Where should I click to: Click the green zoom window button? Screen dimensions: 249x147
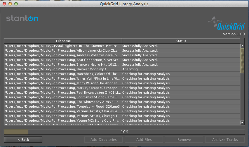click(x=16, y=4)
